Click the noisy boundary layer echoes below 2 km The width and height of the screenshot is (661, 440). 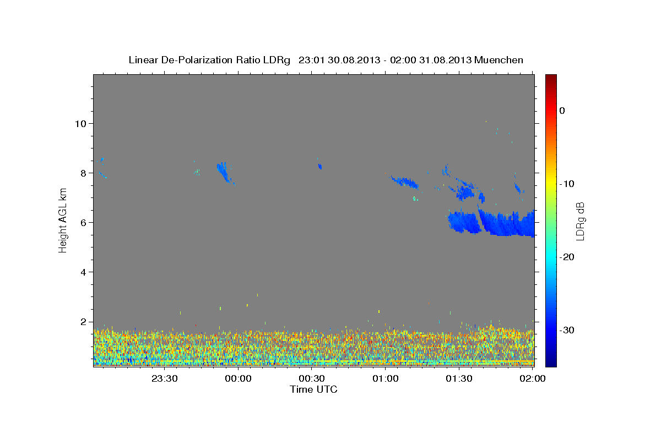tap(313, 348)
